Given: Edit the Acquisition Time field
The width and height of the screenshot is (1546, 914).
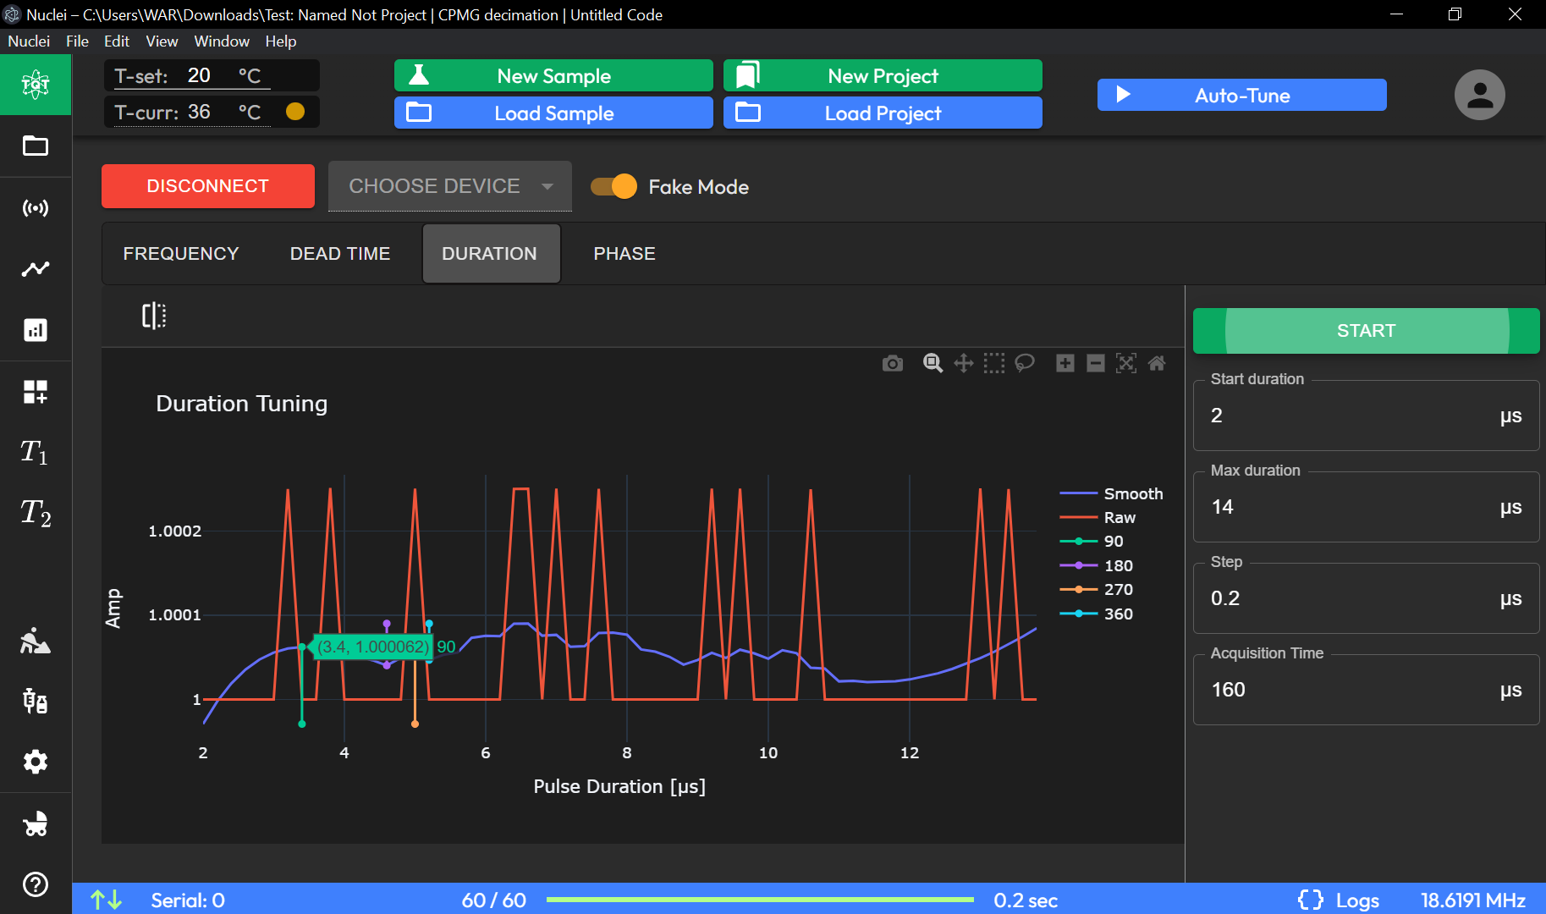Looking at the screenshot, I should [x=1366, y=690].
